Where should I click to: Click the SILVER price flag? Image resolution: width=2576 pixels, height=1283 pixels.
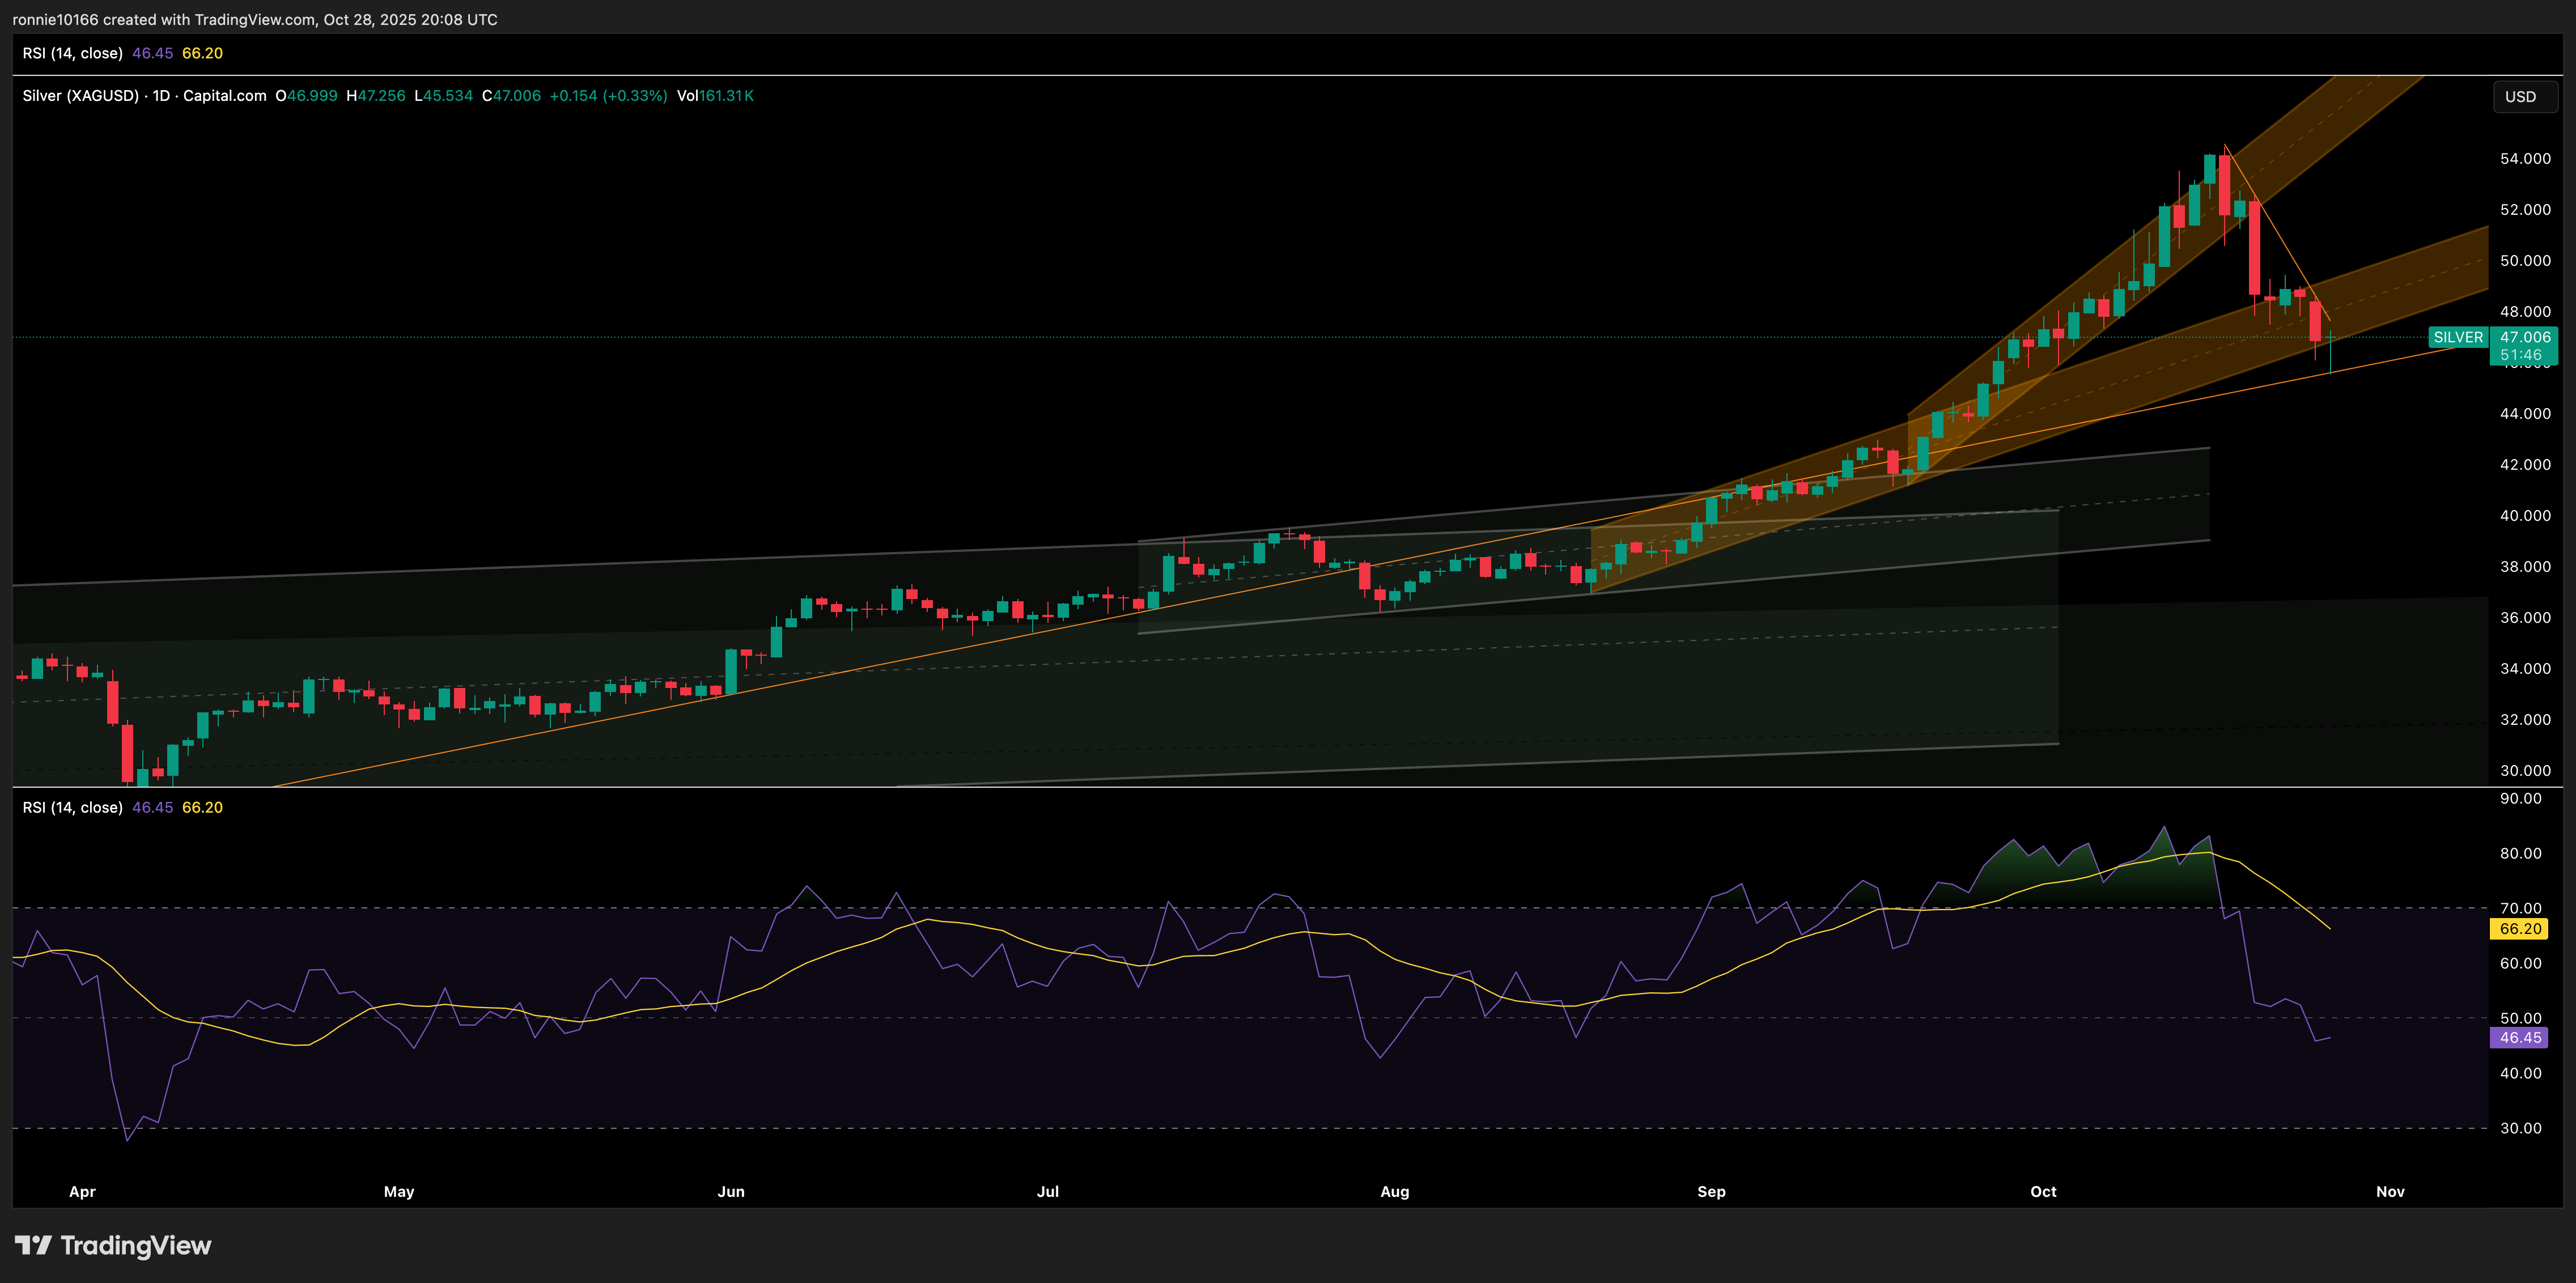point(2458,337)
